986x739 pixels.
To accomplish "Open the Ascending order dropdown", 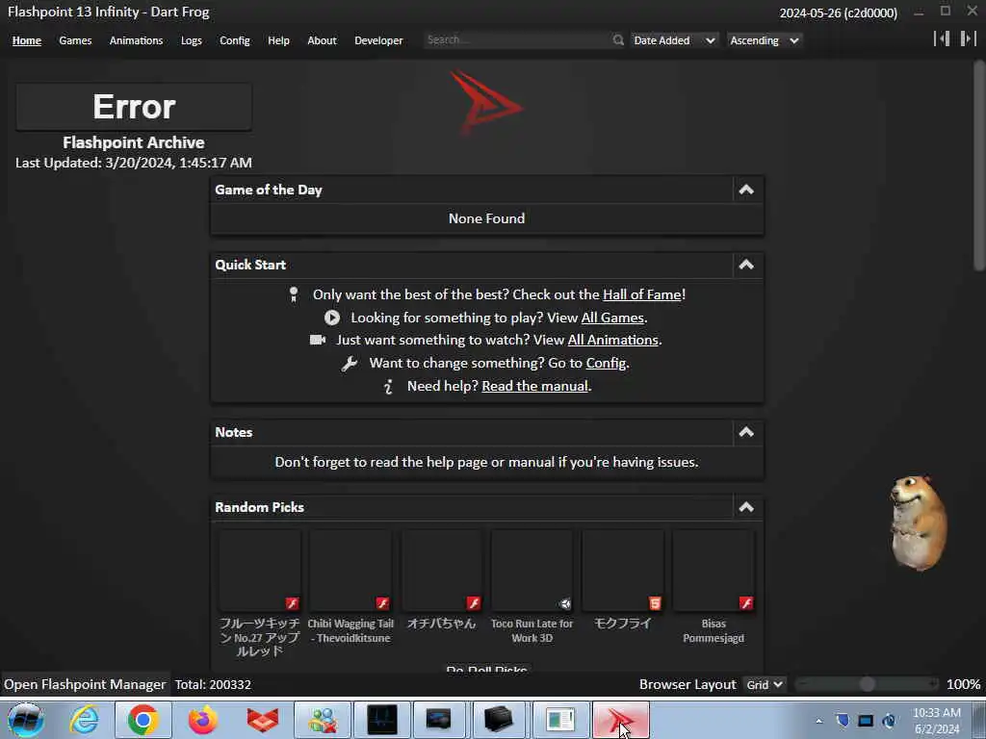I will pyautogui.click(x=764, y=40).
